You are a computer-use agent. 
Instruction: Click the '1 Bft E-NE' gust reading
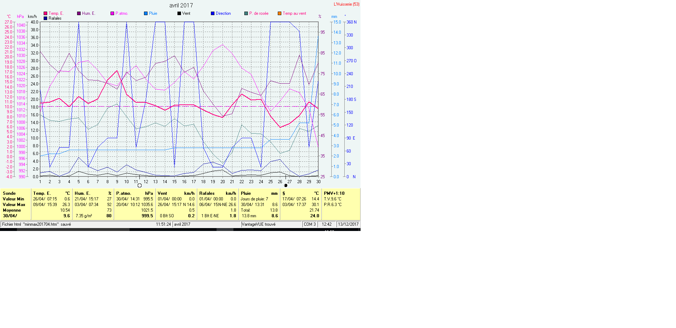click(210, 216)
